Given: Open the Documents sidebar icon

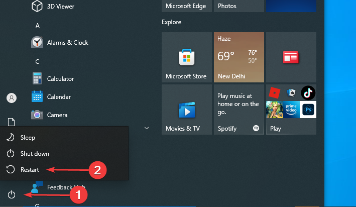Looking at the screenshot, I should point(12,122).
